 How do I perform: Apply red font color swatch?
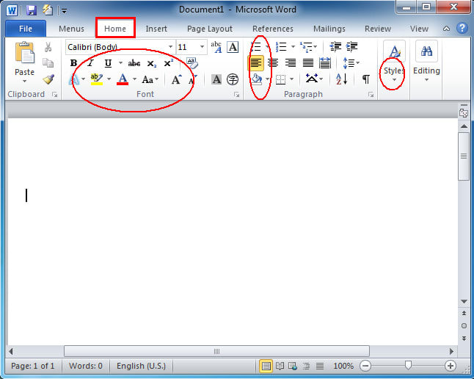click(x=123, y=79)
